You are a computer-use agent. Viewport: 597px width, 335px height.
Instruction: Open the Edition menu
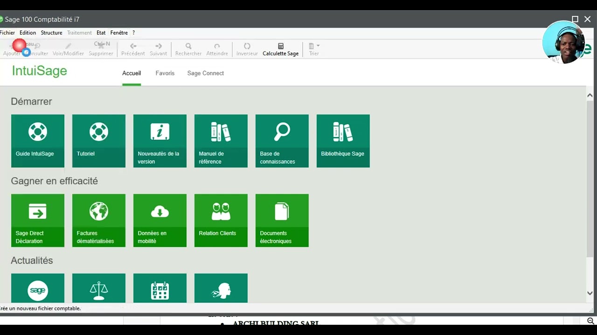[x=28, y=33]
